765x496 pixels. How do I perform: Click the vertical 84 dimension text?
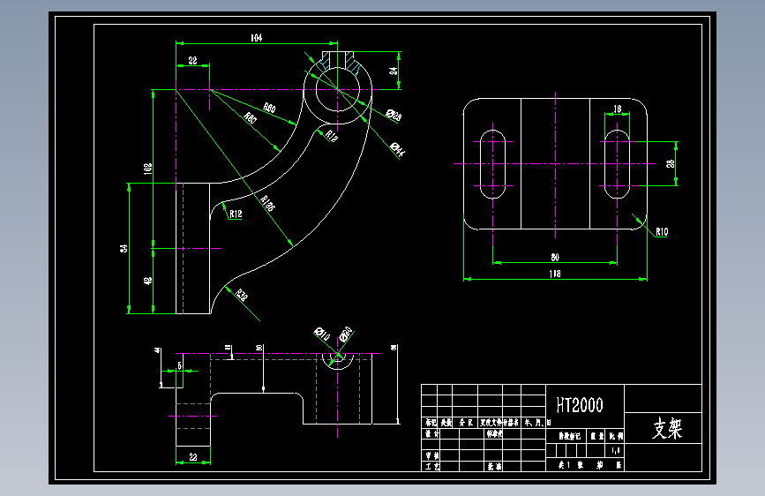124,249
